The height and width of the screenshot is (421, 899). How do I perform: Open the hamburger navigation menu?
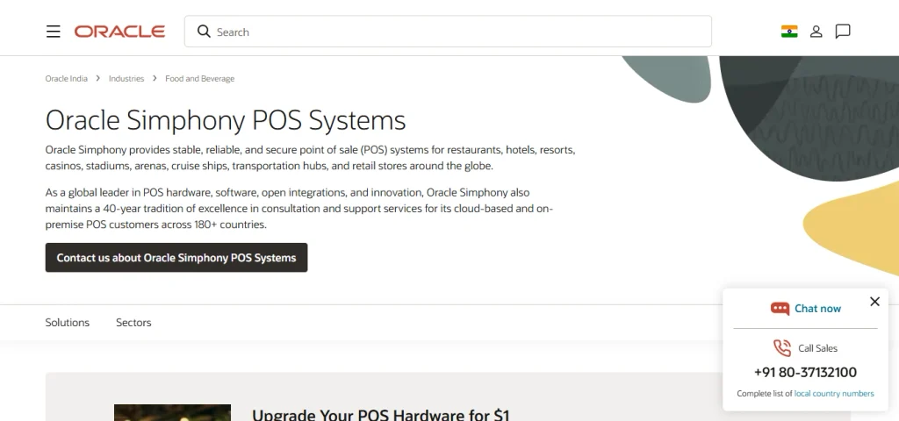click(x=54, y=32)
